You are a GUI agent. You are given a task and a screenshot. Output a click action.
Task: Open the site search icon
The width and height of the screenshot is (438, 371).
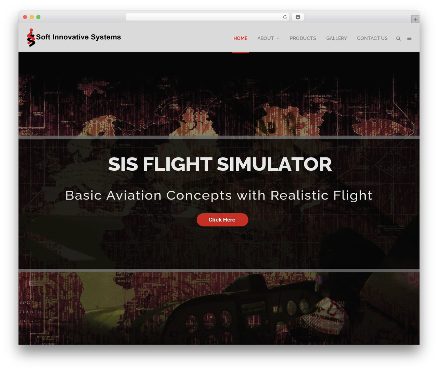tap(398, 38)
